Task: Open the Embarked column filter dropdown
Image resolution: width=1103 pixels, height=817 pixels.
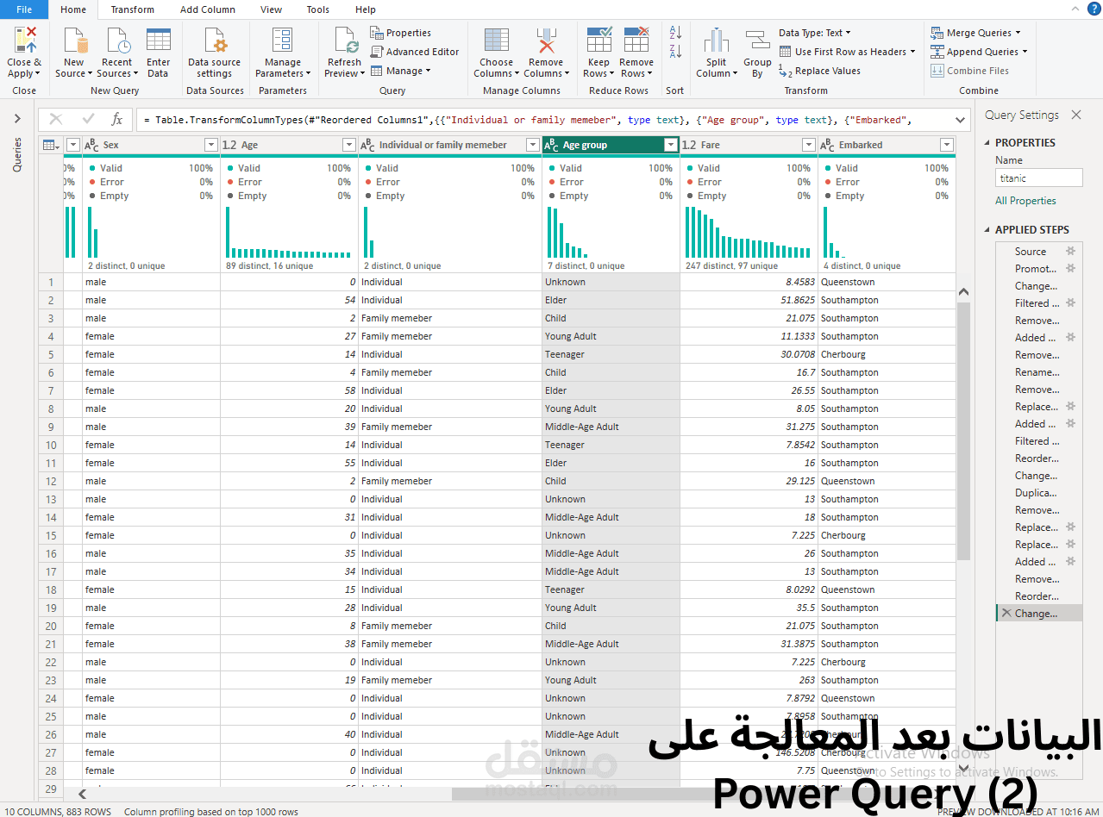Action: [x=947, y=145]
